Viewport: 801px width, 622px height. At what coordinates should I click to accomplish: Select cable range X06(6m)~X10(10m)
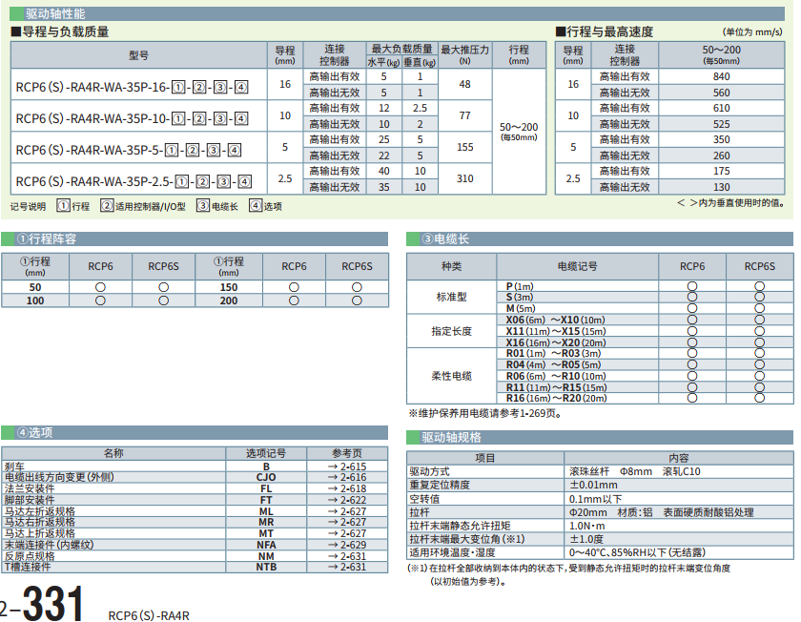555,320
